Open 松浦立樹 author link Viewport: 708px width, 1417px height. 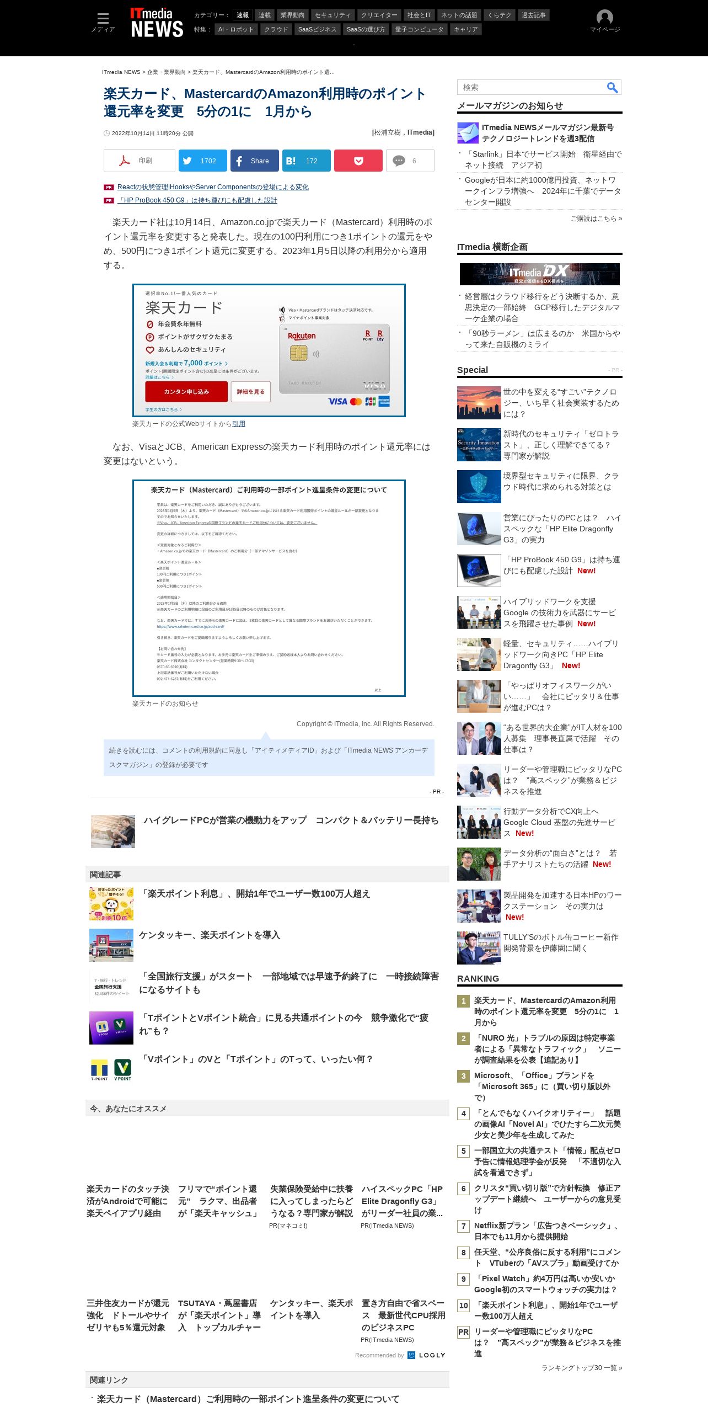388,132
